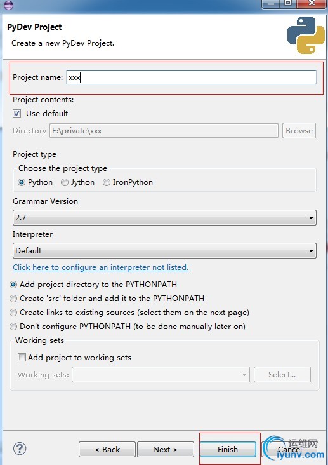Click the configure an interpreter link
328x465 pixels.
coord(100,267)
